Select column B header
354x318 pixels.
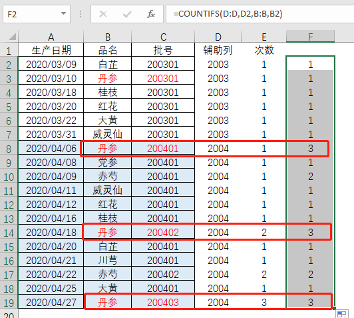pos(108,37)
